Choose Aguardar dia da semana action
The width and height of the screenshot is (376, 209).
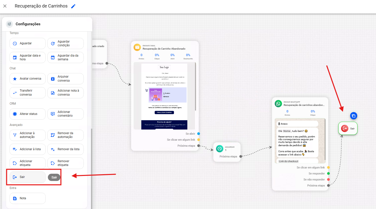click(65, 57)
